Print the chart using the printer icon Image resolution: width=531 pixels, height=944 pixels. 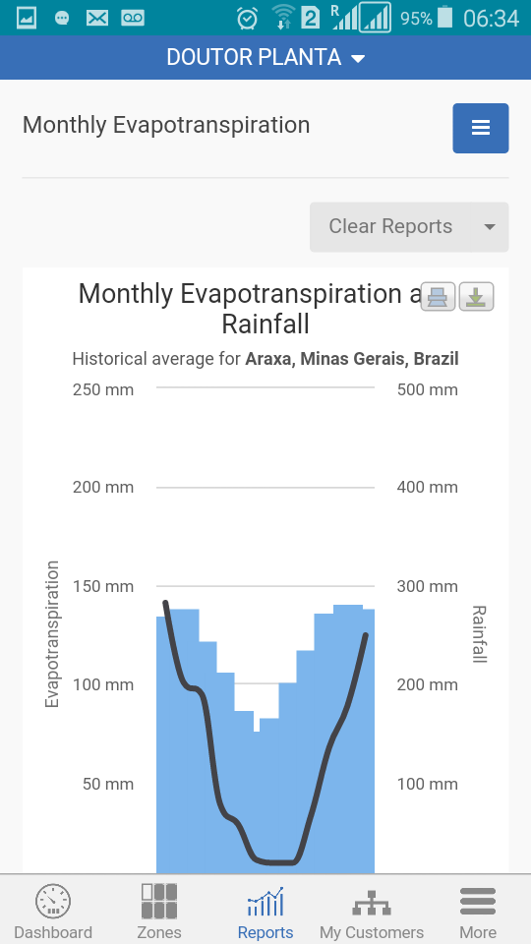coord(438,296)
